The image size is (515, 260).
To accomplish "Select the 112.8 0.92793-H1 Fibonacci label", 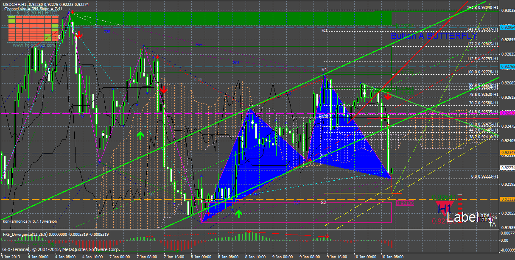I will point(483,59).
